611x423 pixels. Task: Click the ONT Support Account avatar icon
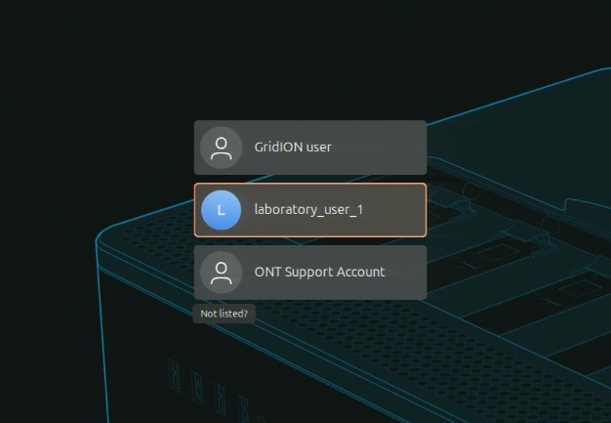point(221,273)
